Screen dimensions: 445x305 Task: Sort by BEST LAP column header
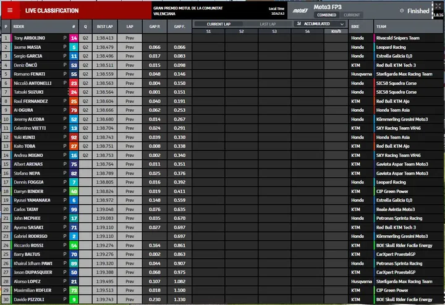tap(104, 27)
